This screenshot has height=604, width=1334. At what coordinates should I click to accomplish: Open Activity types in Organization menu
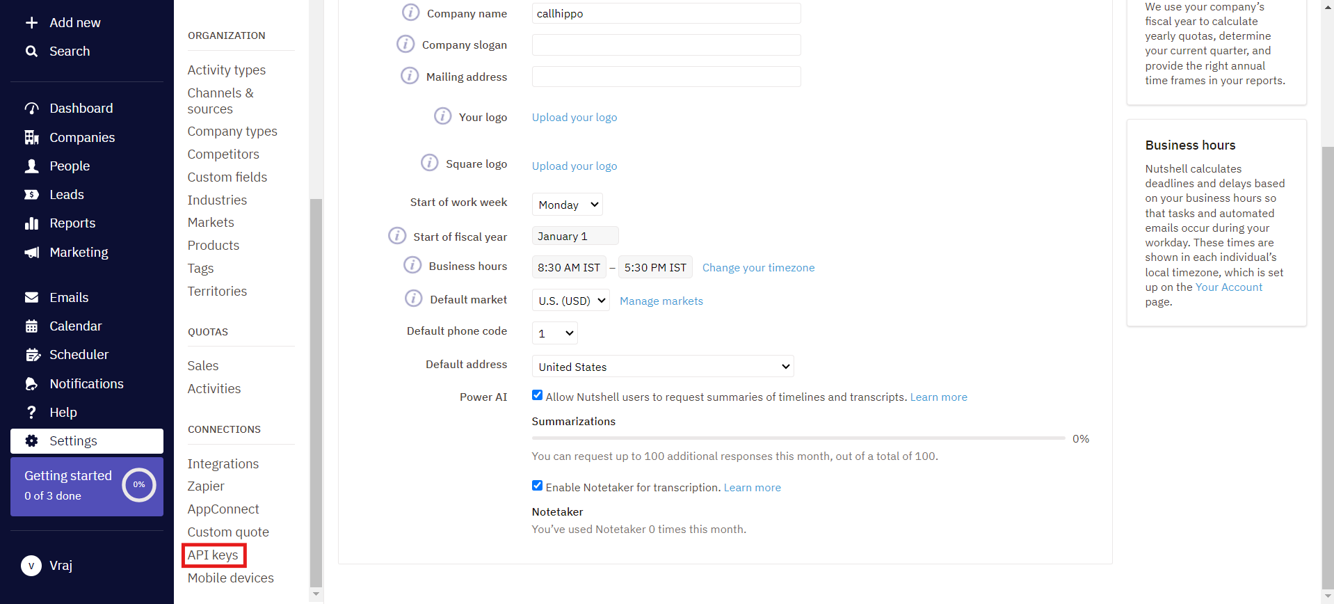click(227, 70)
